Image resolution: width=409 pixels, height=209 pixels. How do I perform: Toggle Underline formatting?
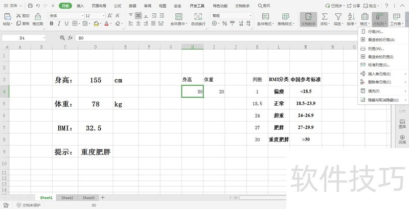[66, 24]
